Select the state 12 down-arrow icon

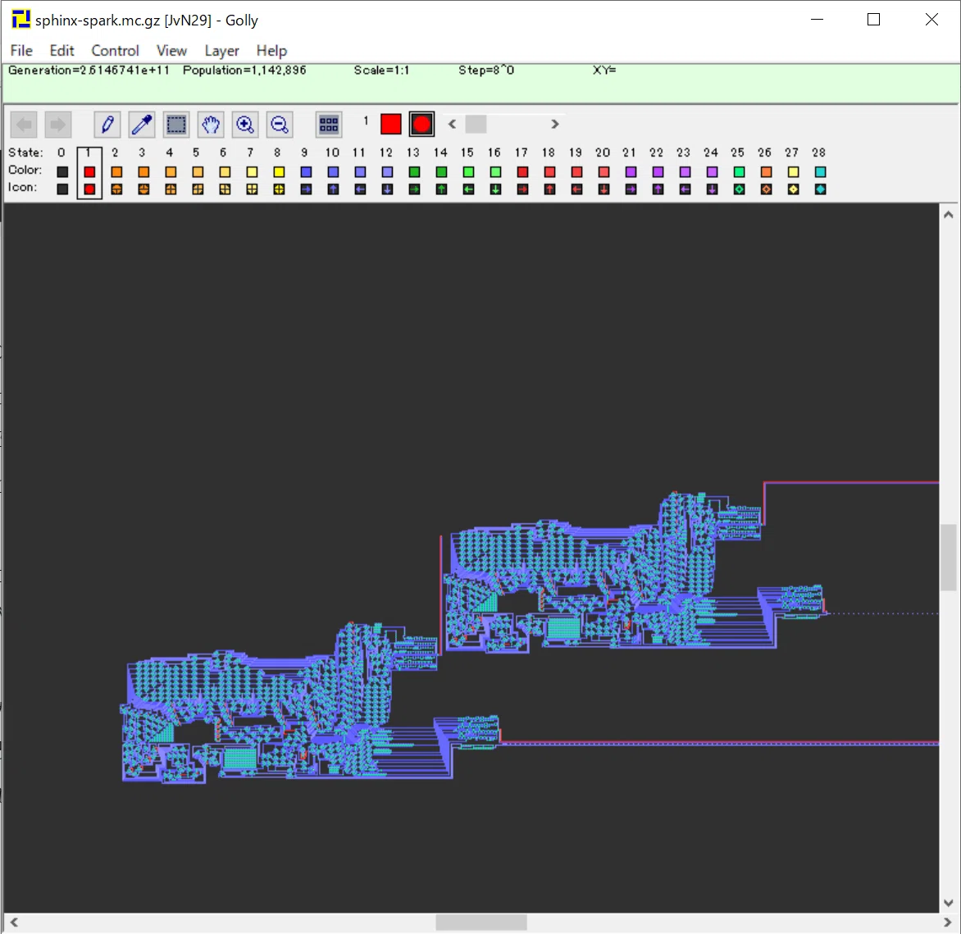pos(387,189)
